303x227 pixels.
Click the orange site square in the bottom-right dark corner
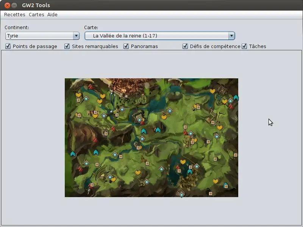tap(211, 194)
